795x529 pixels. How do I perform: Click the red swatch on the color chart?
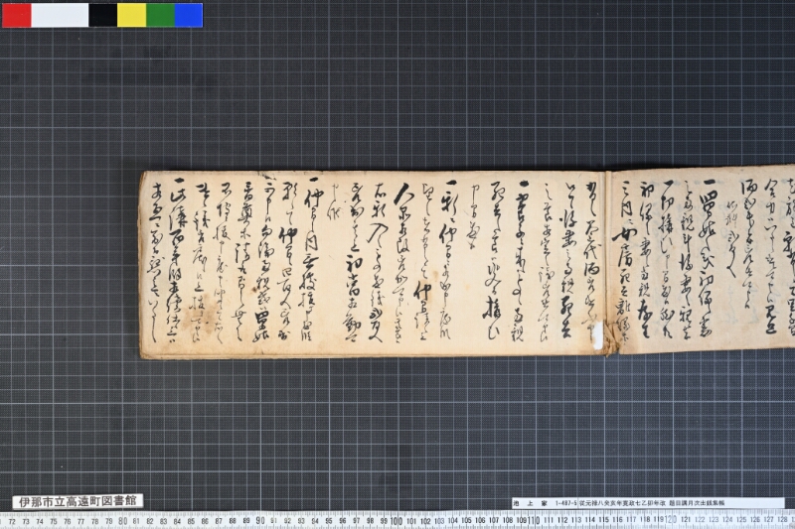coord(17,15)
